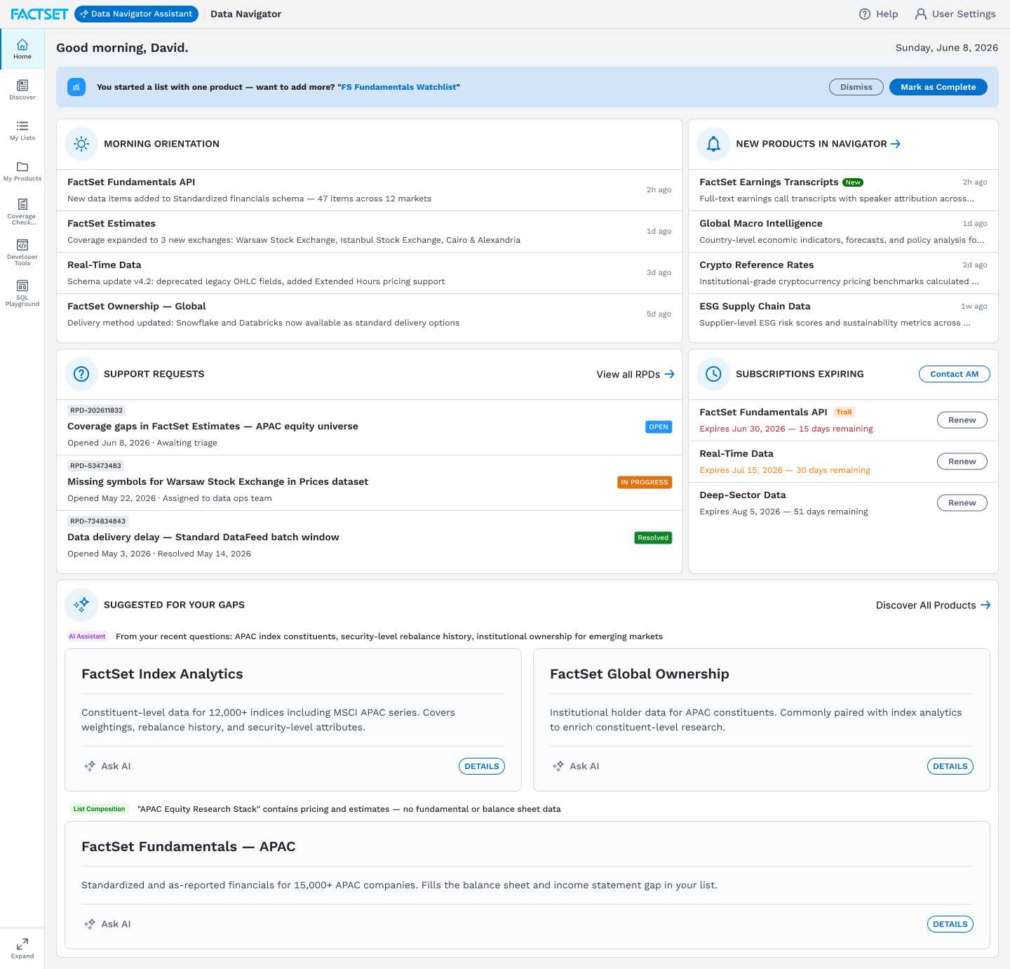Open SQL Playground in sidebar
Viewport: 1010px width, 969px height.
click(22, 293)
